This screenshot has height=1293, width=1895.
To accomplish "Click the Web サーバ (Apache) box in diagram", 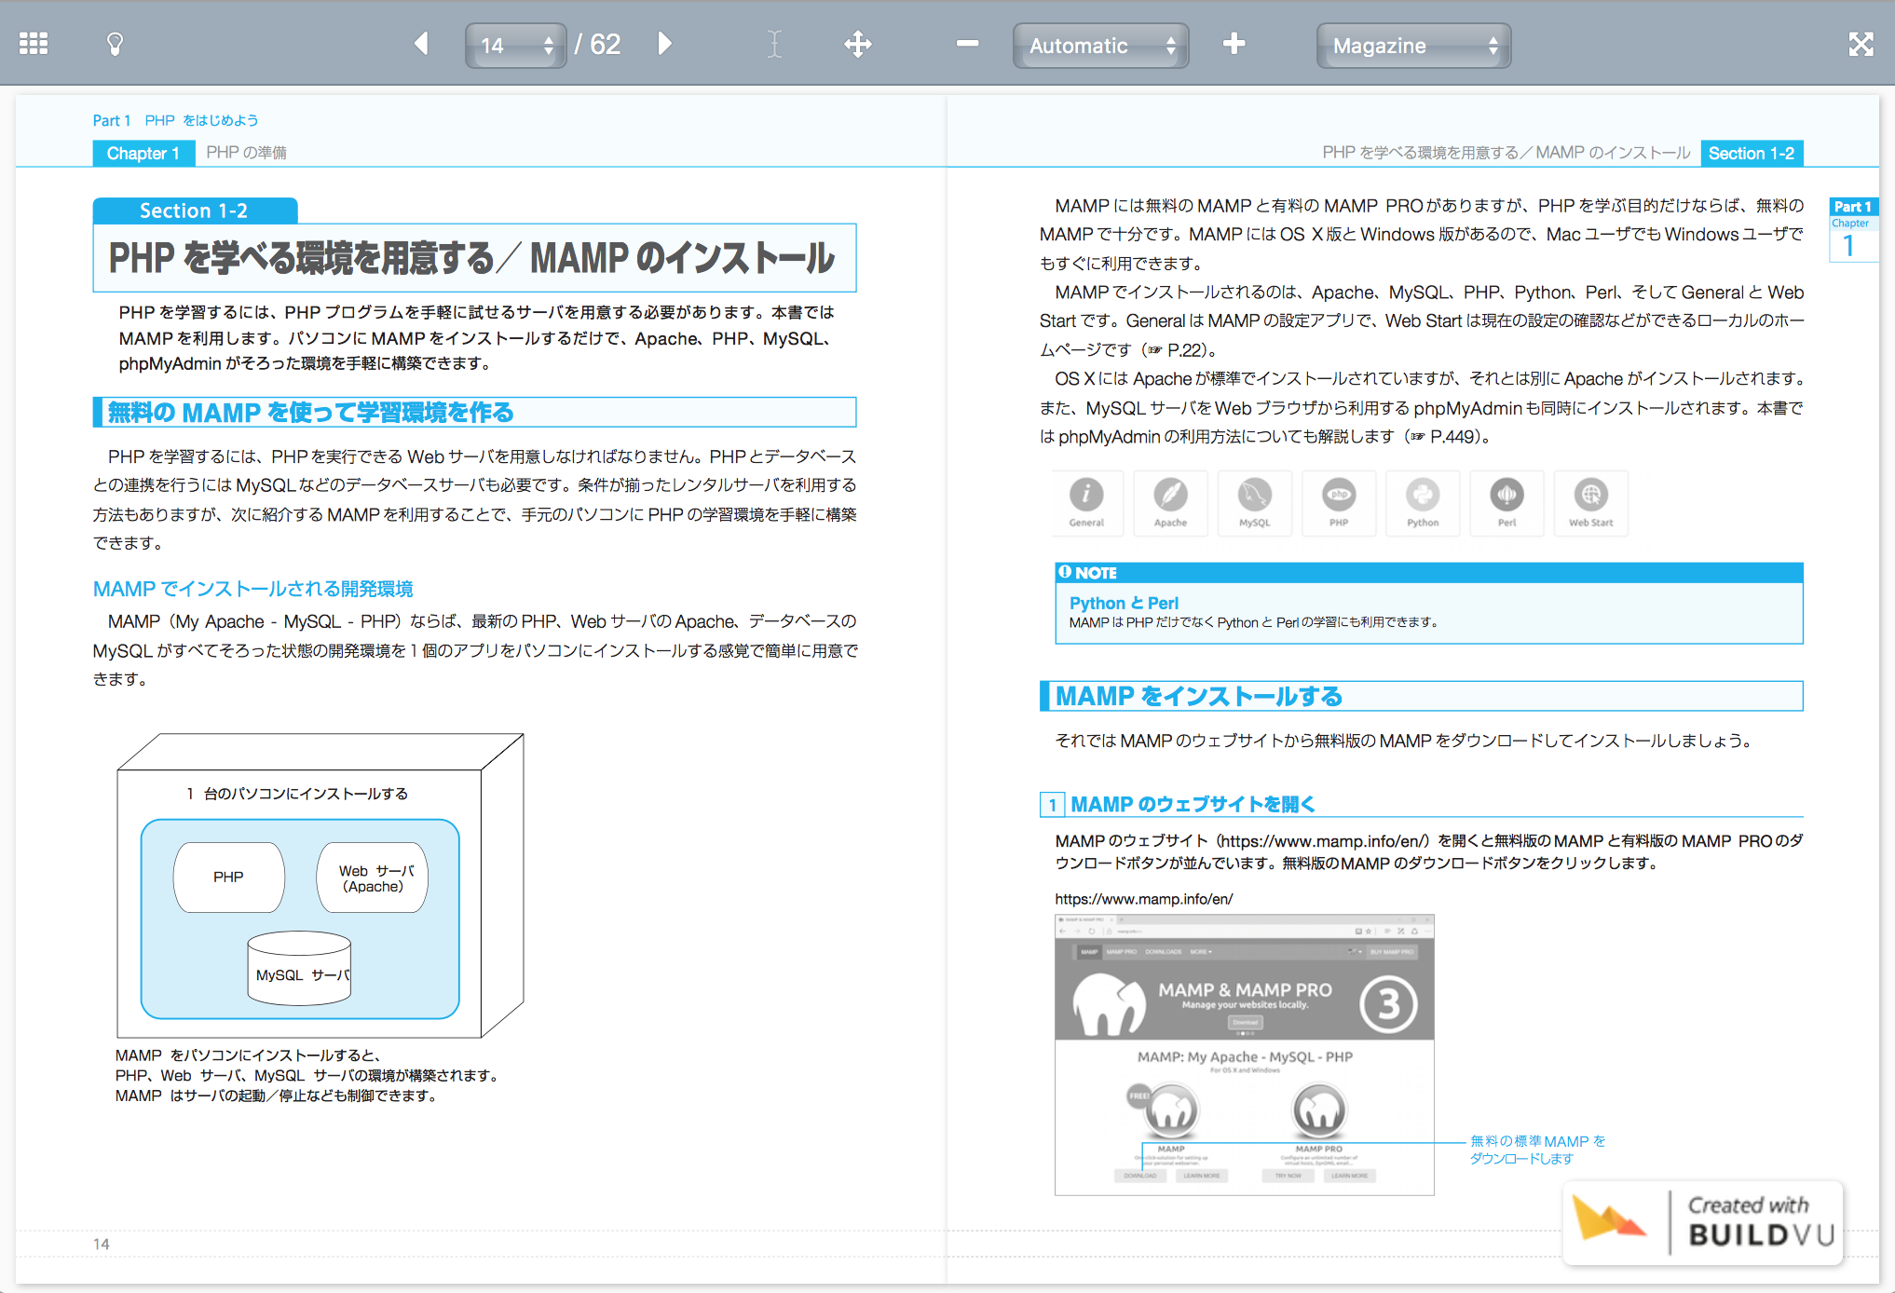I will click(x=373, y=877).
